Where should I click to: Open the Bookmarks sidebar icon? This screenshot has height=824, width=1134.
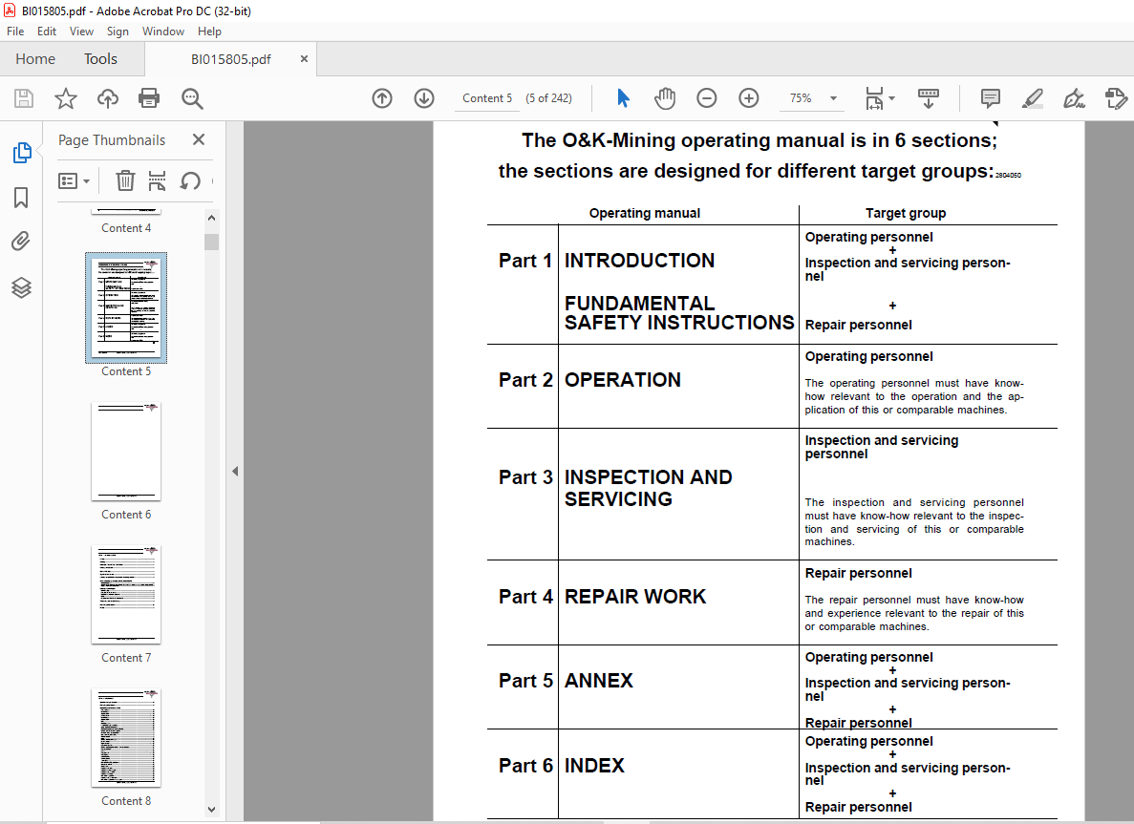coord(22,198)
